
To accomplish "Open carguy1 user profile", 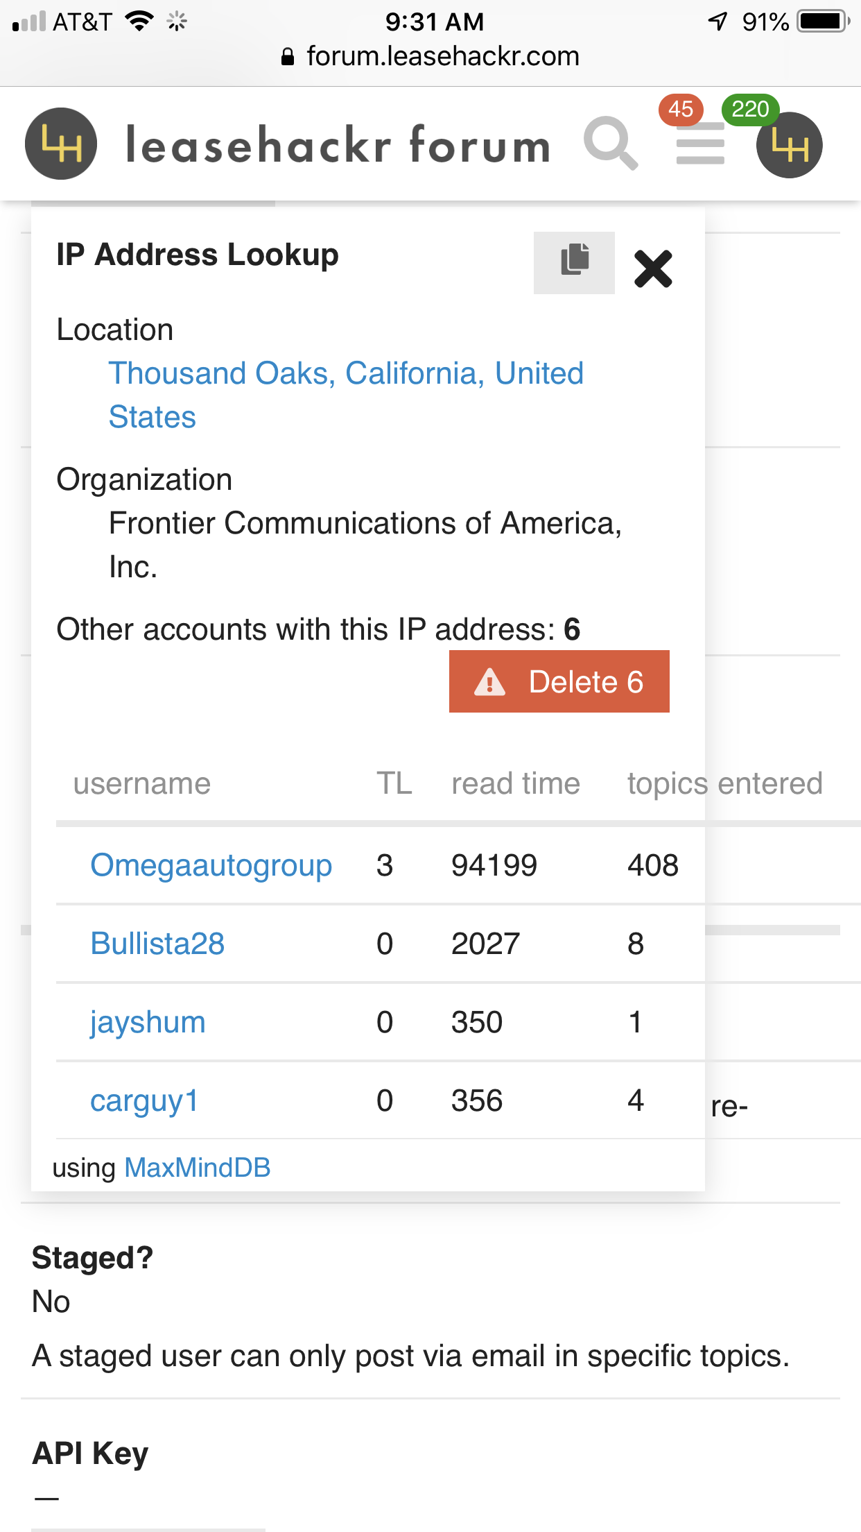I will click(144, 1100).
